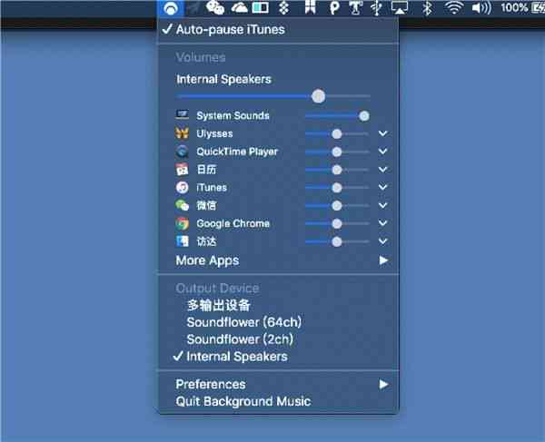Image resolution: width=545 pixels, height=442 pixels.
Task: Expand 日历 volume options chevron
Action: [382, 170]
